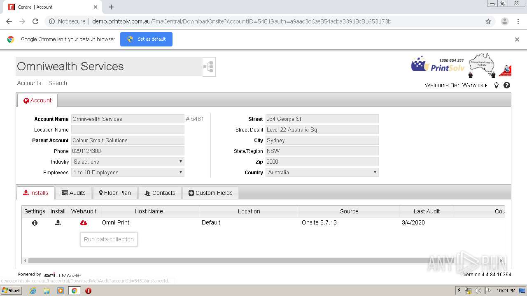Click the Street field
This screenshot has height=296, width=527.
coord(322,119)
